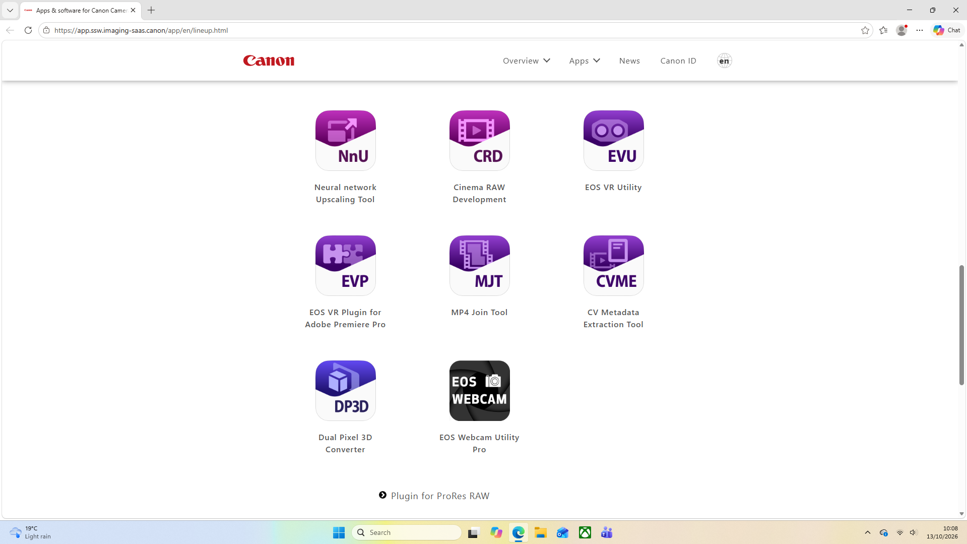Viewport: 967px width, 544px height.
Task: Go back with the browser back arrow
Action: point(10,30)
